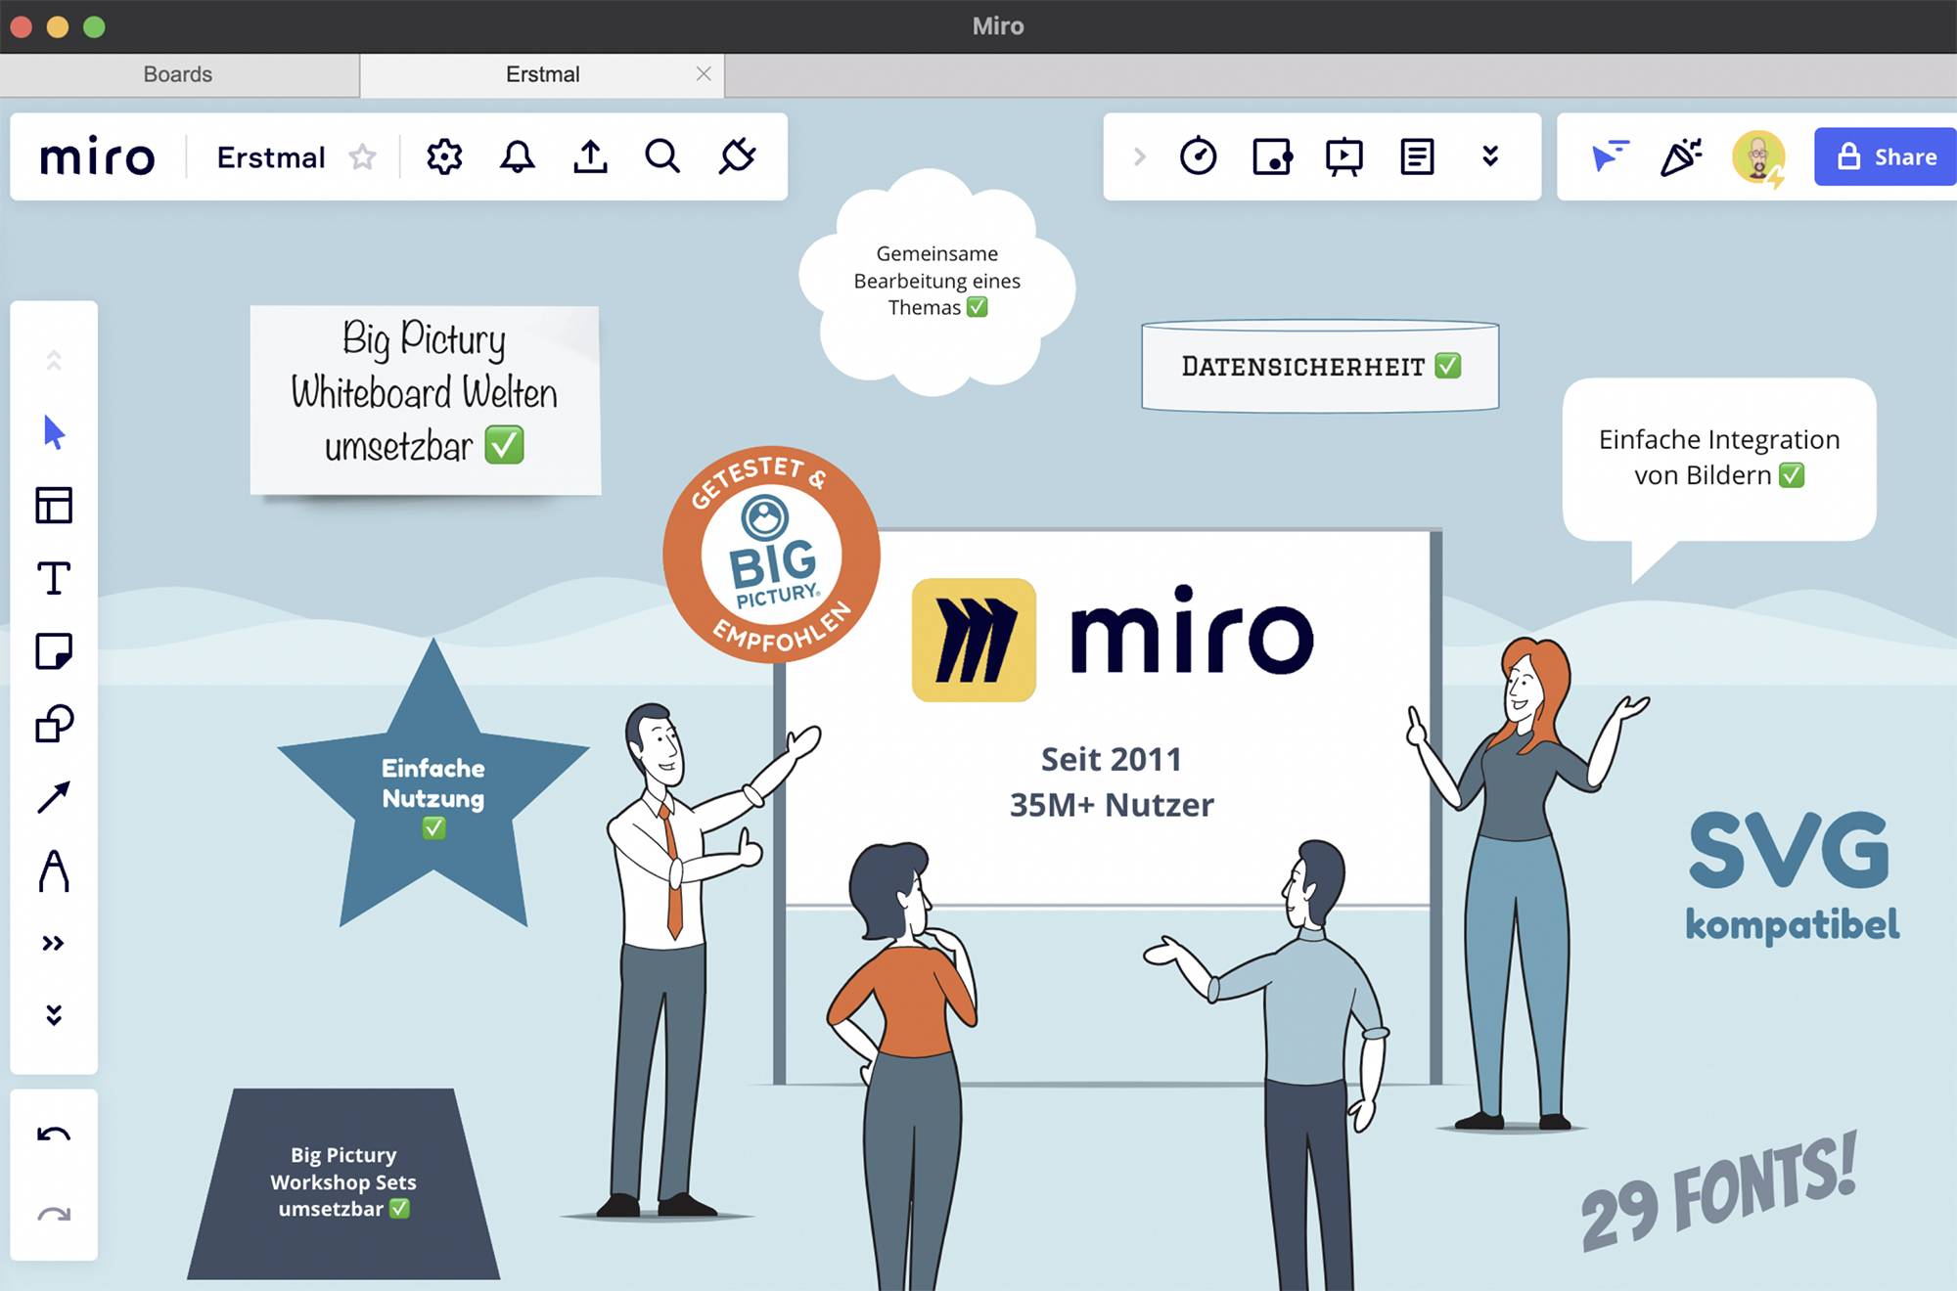Toggle collaborators' cursors visibility
The width and height of the screenshot is (1957, 1291).
[1609, 156]
